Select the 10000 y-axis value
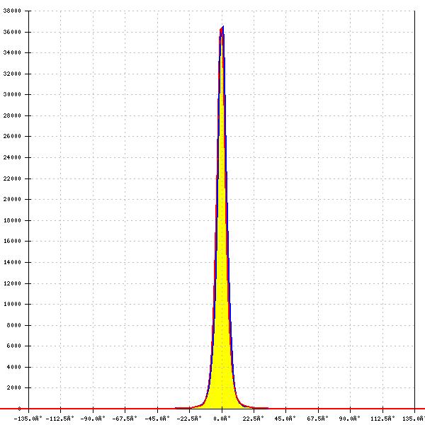The image size is (425, 425). click(12, 304)
